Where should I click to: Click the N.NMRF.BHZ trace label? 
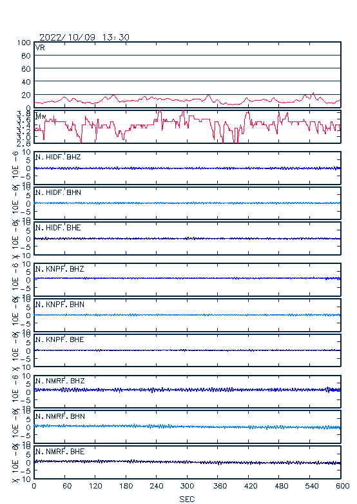(x=60, y=381)
